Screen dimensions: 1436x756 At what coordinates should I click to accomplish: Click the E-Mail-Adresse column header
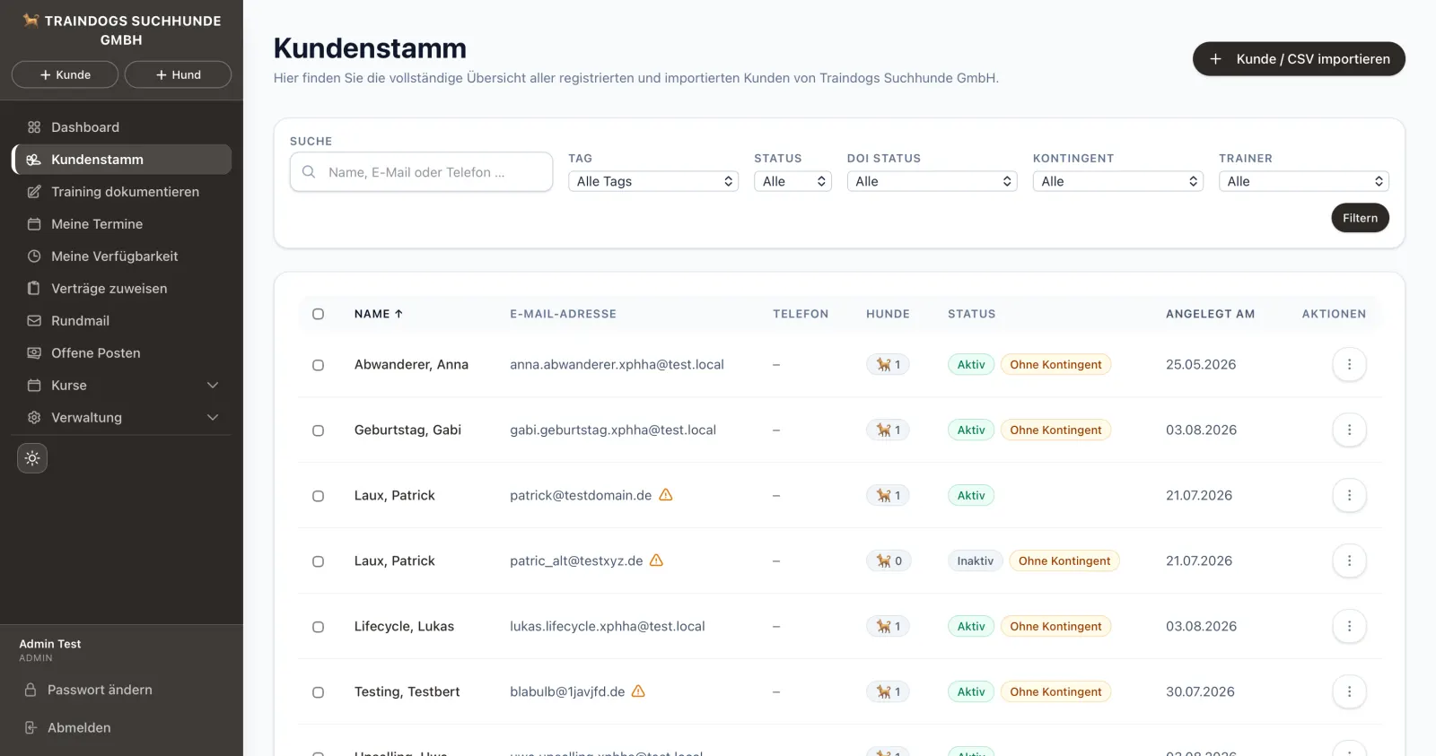coord(563,314)
